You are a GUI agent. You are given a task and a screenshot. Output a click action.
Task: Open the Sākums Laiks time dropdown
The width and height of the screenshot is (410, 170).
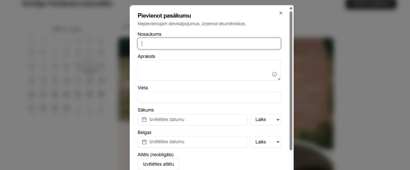point(265,119)
